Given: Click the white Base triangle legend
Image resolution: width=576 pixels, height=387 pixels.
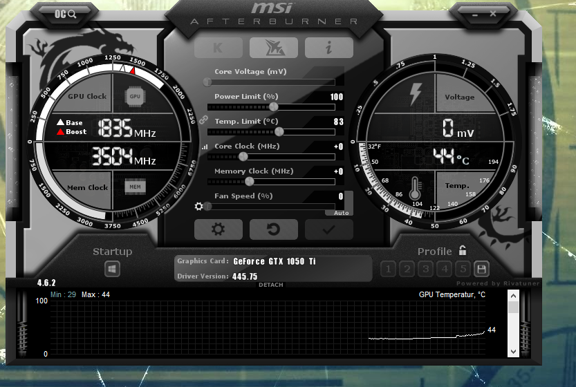Looking at the screenshot, I should pyautogui.click(x=60, y=122).
